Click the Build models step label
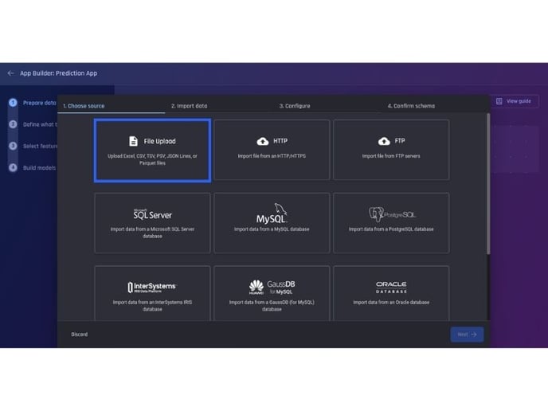 [x=40, y=168]
